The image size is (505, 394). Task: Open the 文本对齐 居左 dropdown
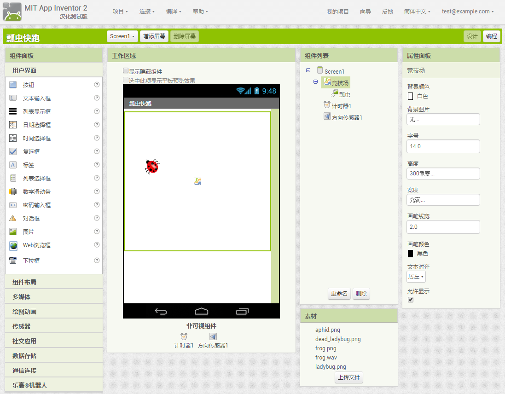[416, 277]
